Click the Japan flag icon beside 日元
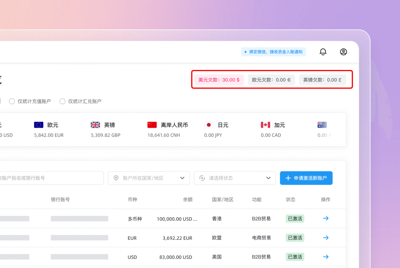Screen dimensions: 400x268 pos(209,125)
